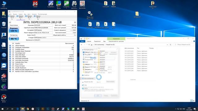Viewport: 198px width, 111px height.
Task: Go up one level in Explorer
Action: [89, 45]
